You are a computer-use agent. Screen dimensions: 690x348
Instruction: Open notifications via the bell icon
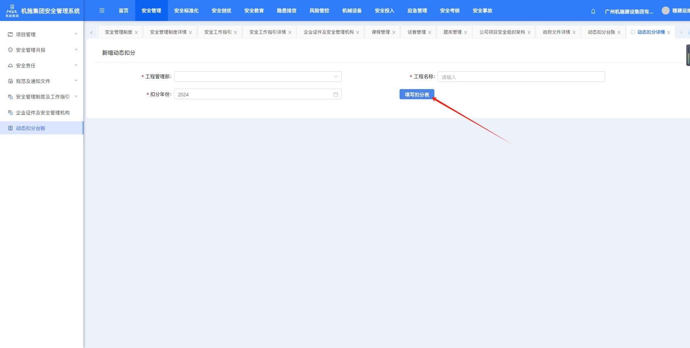[x=593, y=11]
